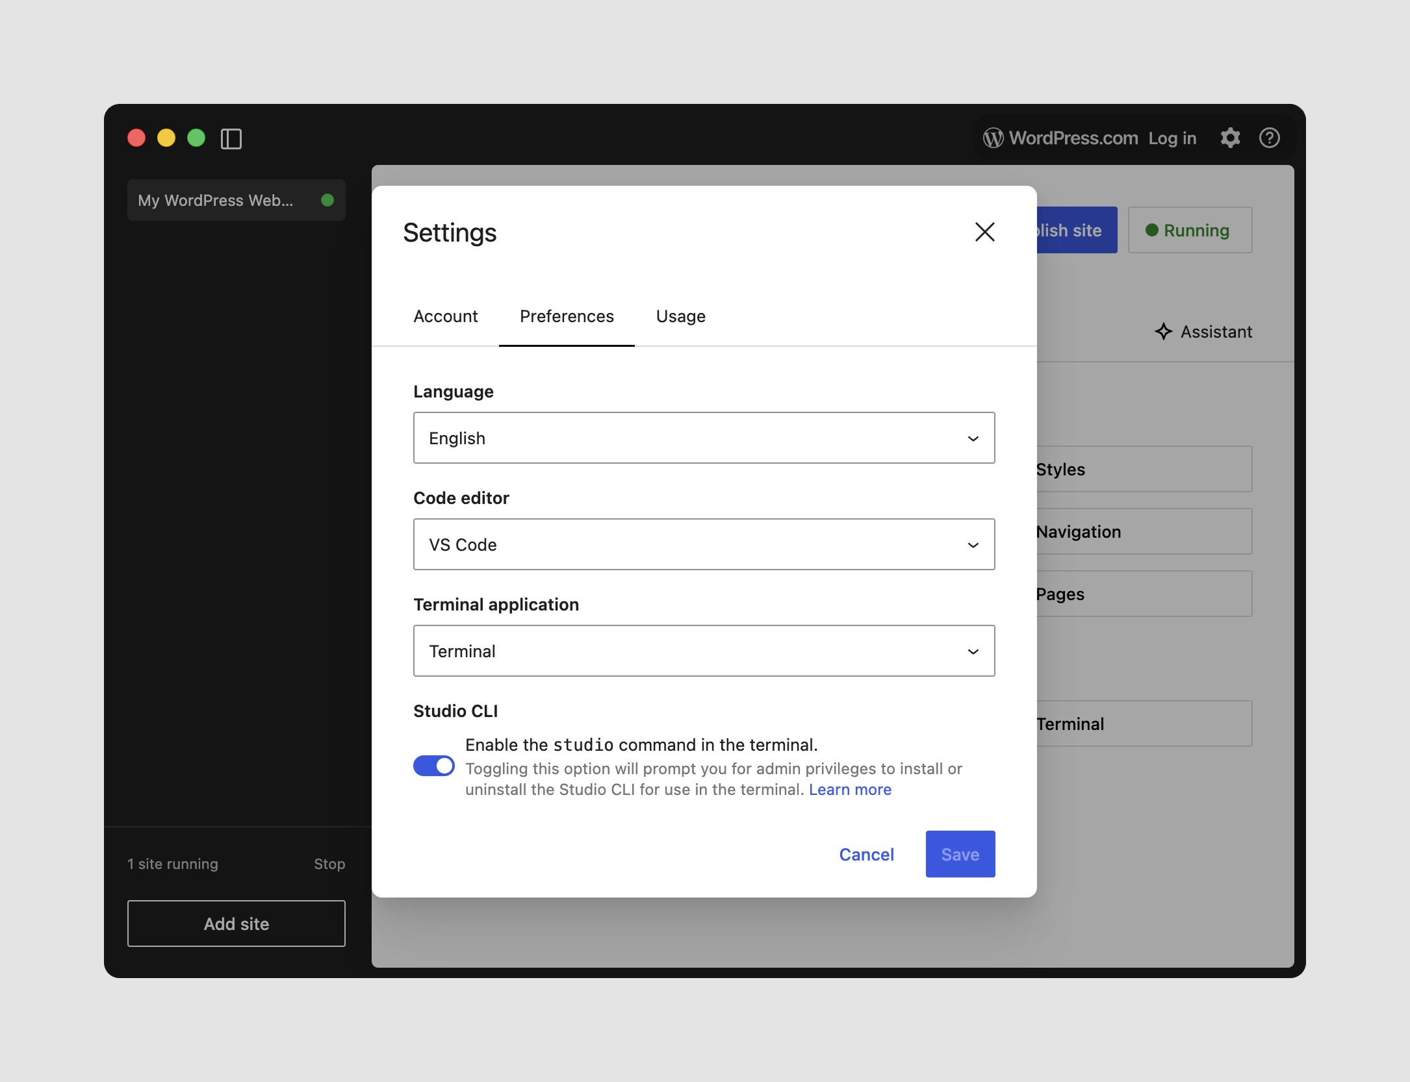Toggle the sidebar panel icon

(x=232, y=139)
